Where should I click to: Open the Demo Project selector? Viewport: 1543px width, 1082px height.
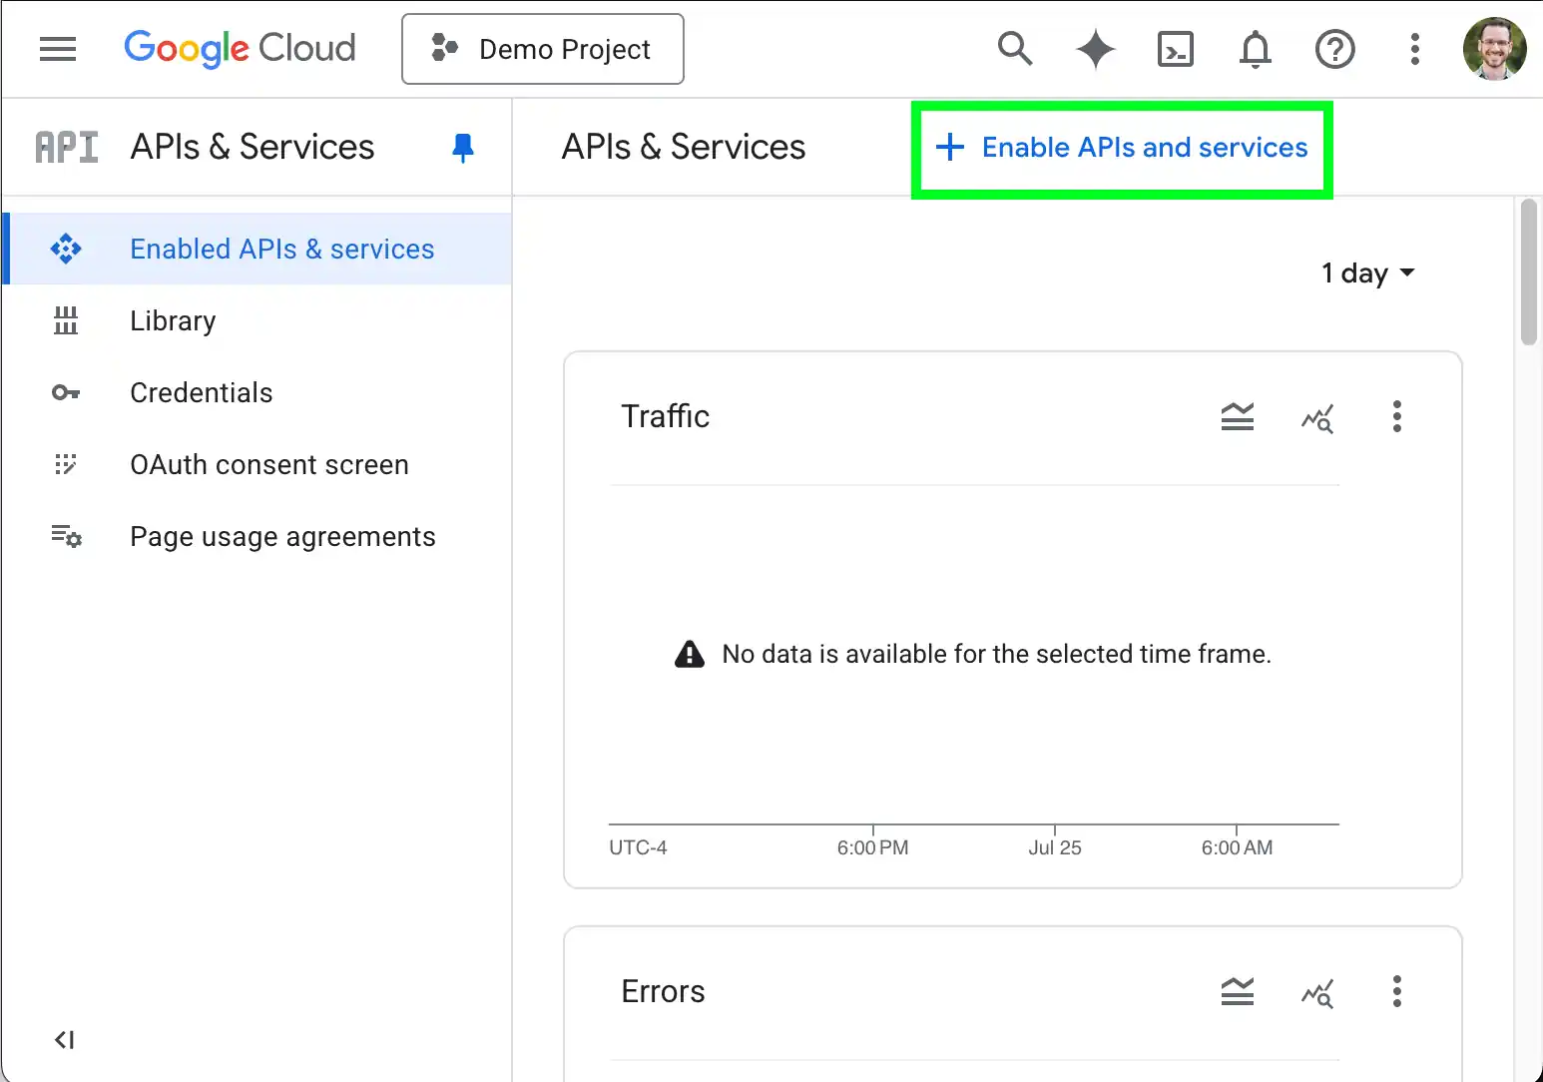tap(542, 48)
